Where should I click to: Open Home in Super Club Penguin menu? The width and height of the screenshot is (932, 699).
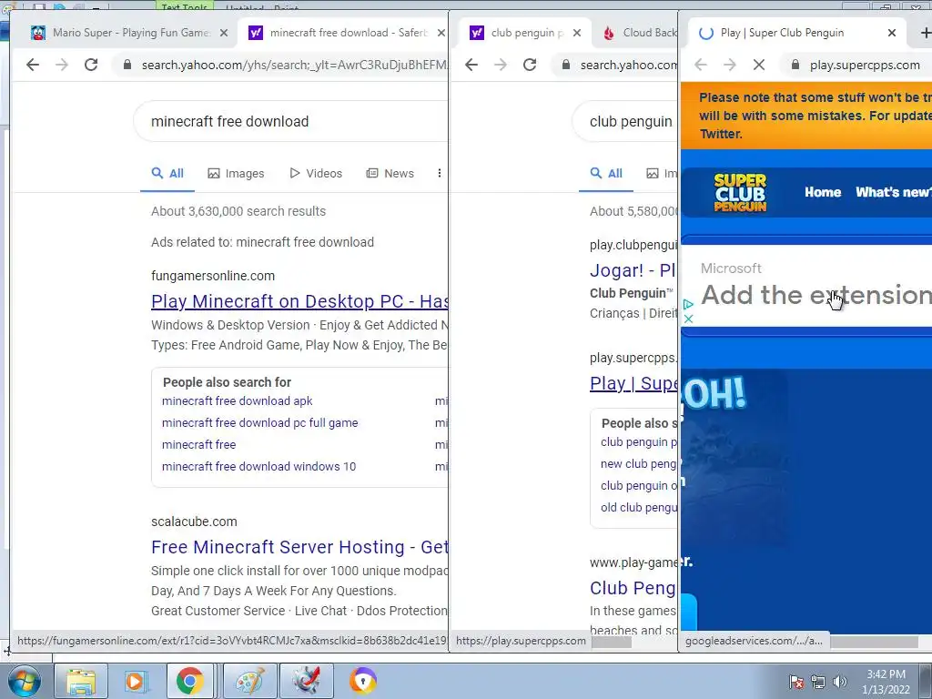click(823, 192)
